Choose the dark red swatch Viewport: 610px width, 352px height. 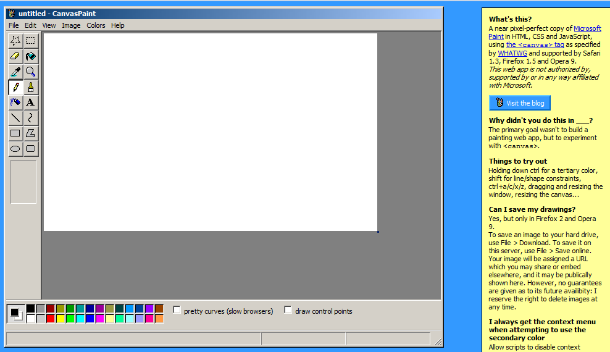51,309
